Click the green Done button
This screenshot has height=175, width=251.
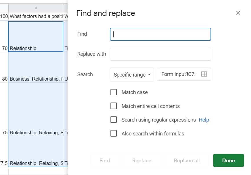pos(228,161)
